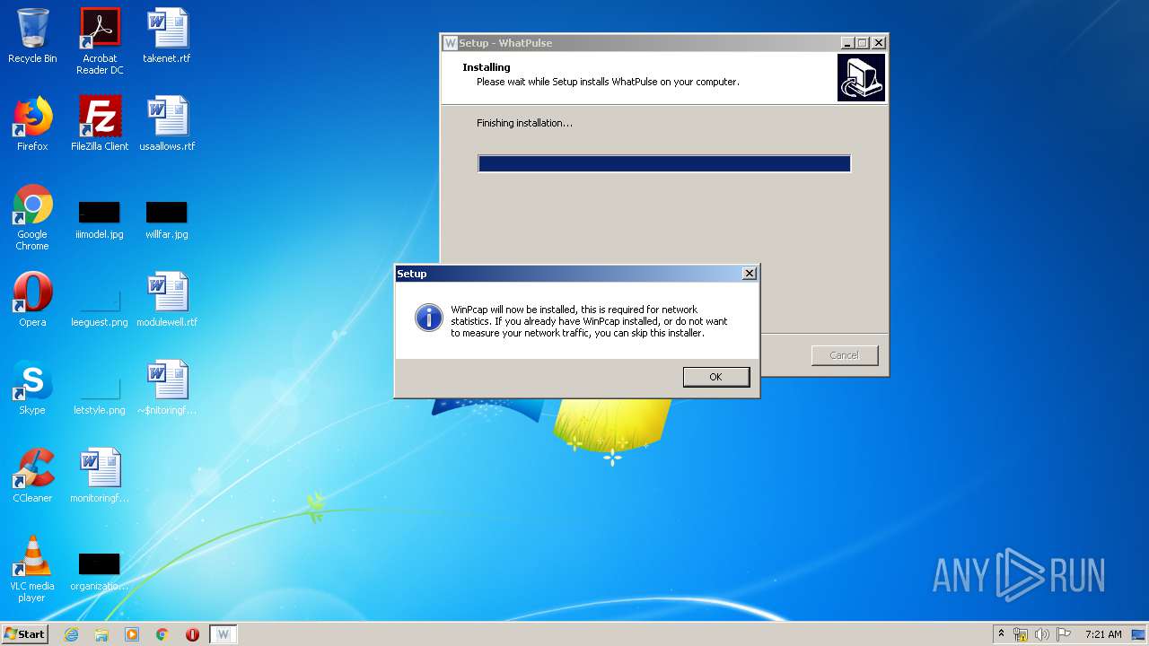Close the WinPcap Setup message box
The width and height of the screenshot is (1149, 646).
[x=750, y=274]
